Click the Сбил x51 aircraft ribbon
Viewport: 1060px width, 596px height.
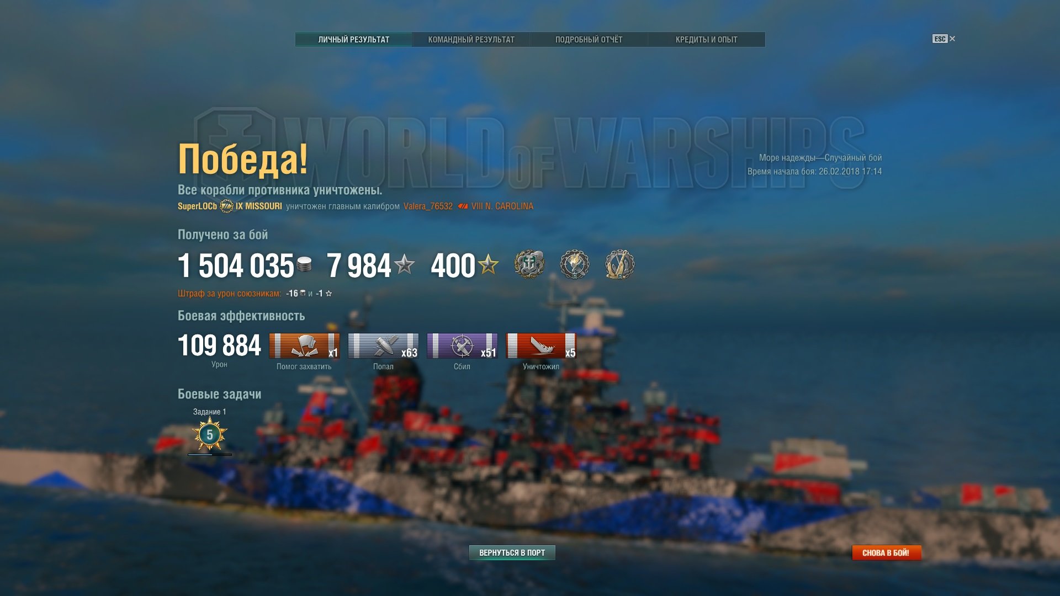click(462, 346)
